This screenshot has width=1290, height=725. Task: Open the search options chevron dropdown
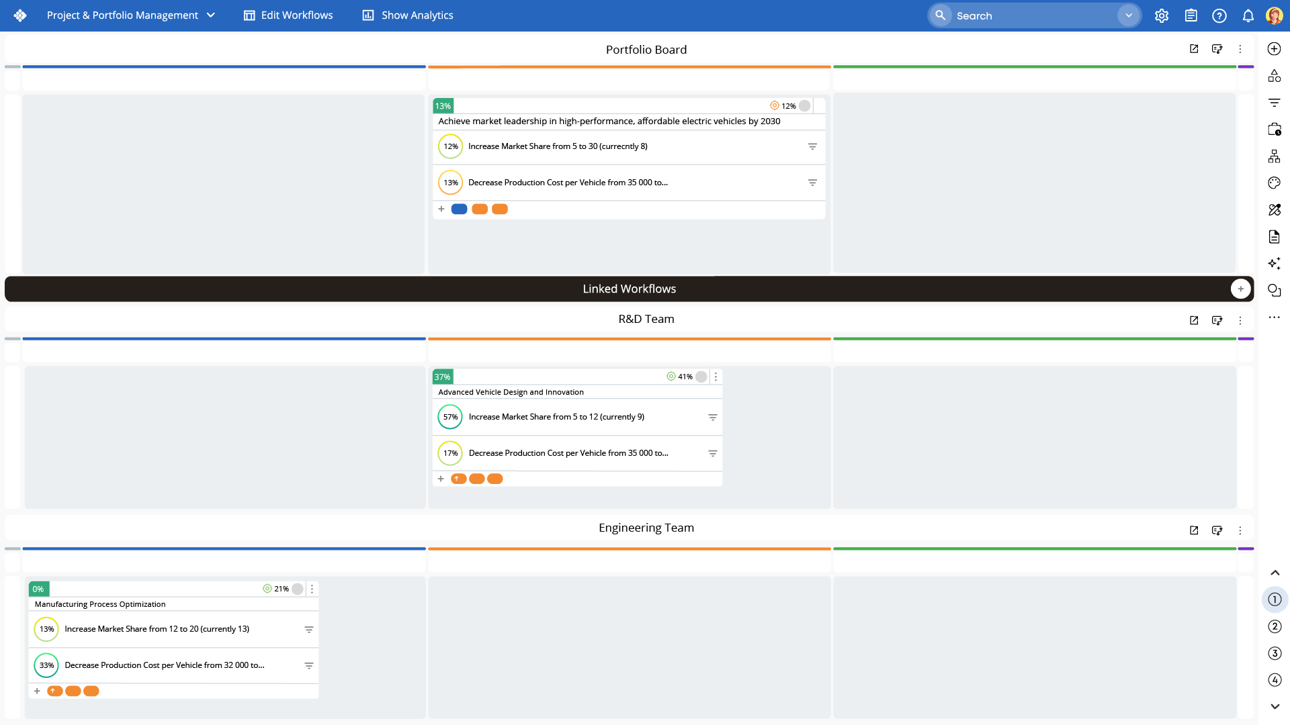coord(1128,15)
